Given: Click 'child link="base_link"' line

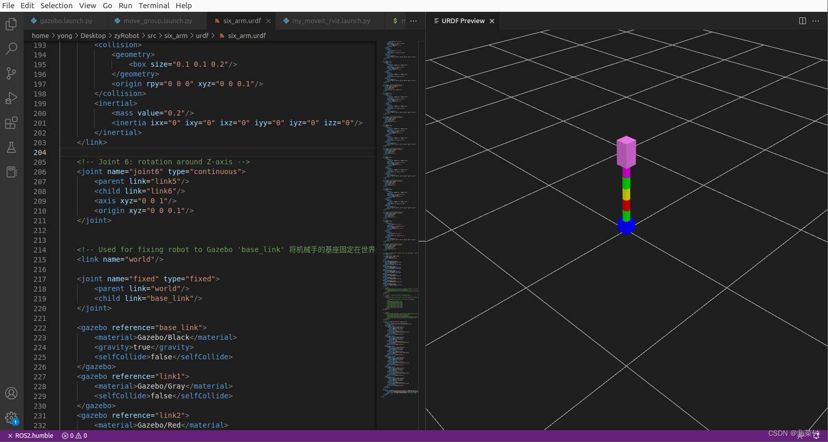Looking at the screenshot, I should tap(148, 299).
